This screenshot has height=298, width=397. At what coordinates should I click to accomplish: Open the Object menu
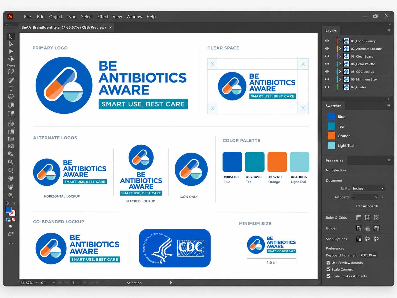pyautogui.click(x=56, y=16)
